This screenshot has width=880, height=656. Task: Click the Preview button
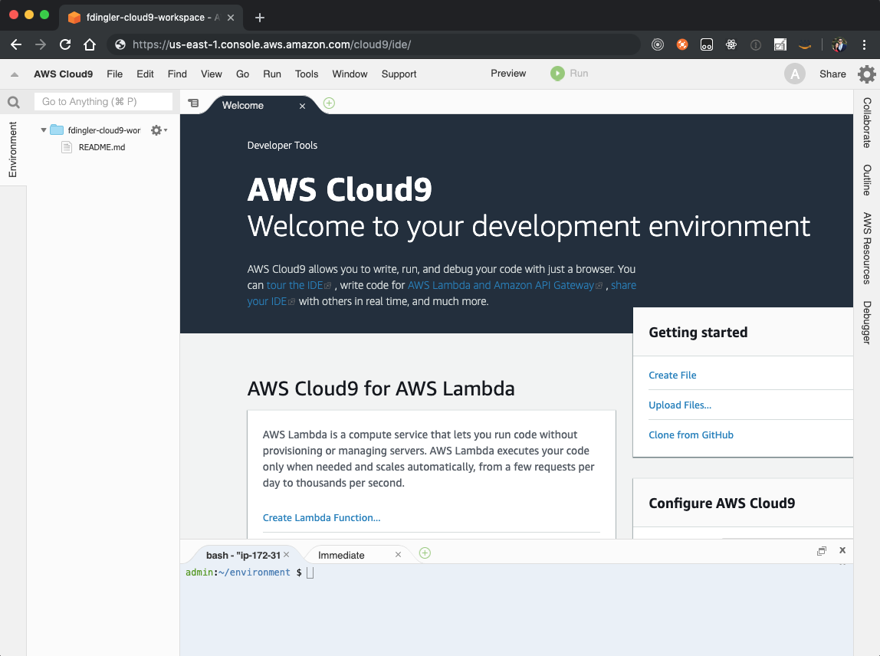[508, 74]
